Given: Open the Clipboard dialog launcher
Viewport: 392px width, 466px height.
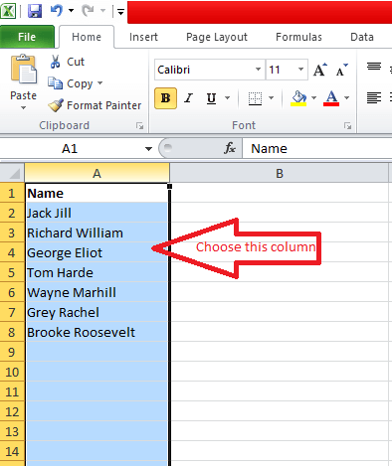Looking at the screenshot, I should [139, 126].
